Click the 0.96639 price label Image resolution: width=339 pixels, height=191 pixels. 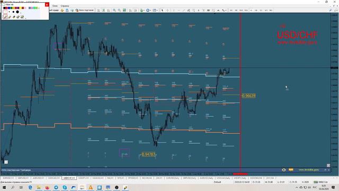click(248, 95)
